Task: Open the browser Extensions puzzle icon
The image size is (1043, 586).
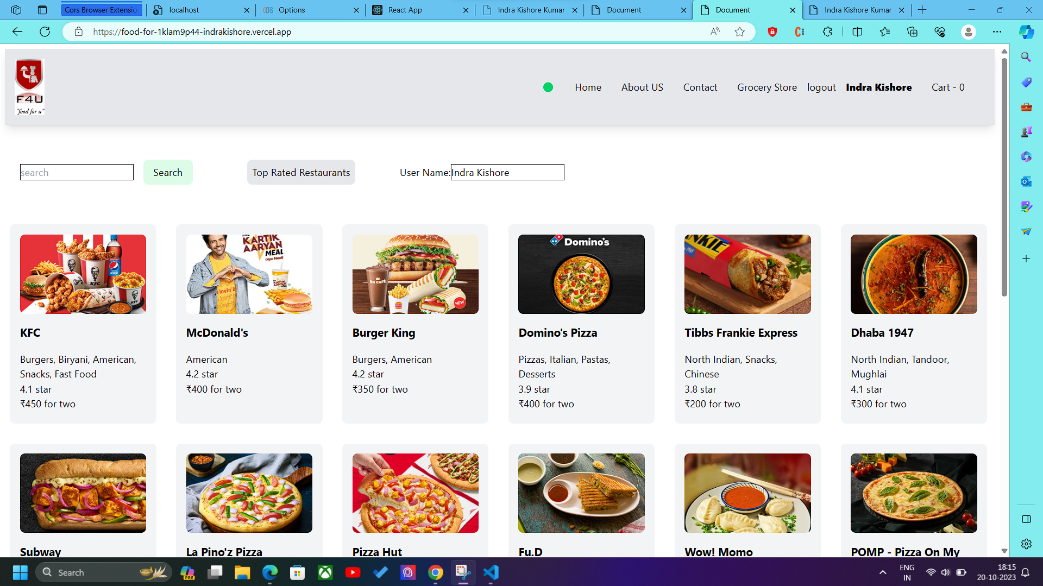Action: click(x=827, y=31)
